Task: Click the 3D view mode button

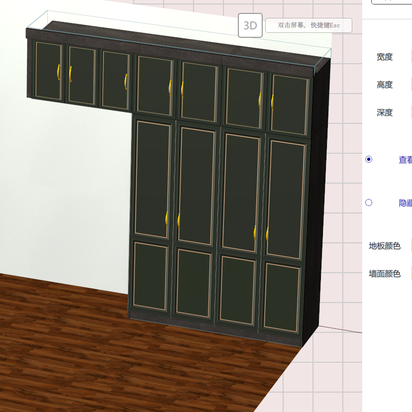Action: 251,25
